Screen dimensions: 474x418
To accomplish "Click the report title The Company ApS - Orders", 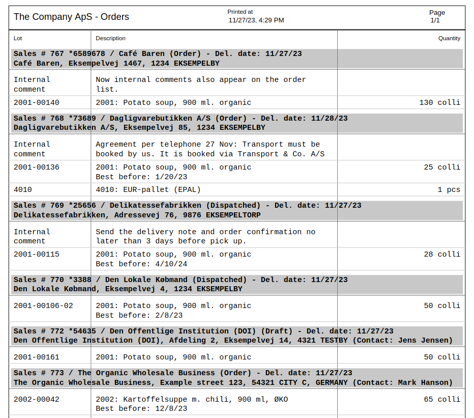I will [x=71, y=16].
